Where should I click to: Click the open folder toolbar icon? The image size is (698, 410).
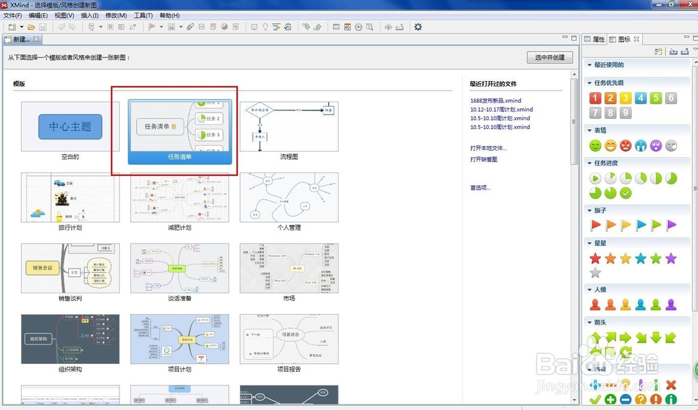coord(31,27)
